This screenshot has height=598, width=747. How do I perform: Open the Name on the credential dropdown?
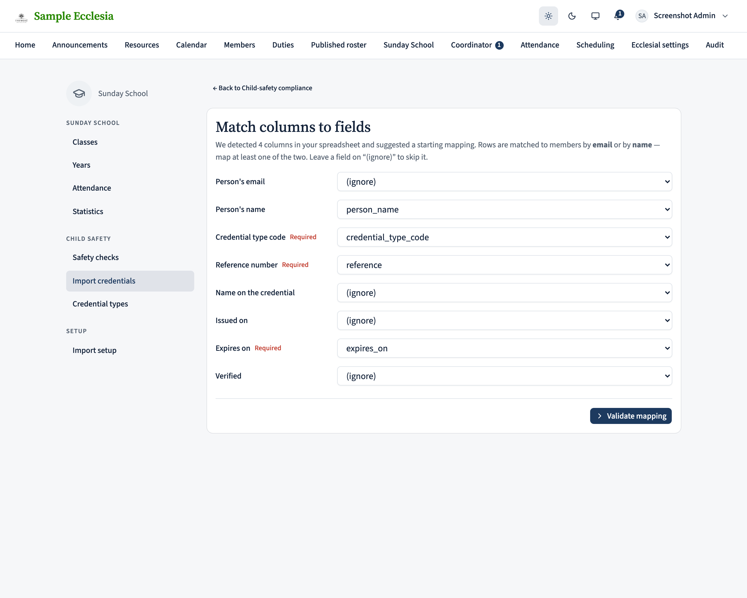pos(504,293)
